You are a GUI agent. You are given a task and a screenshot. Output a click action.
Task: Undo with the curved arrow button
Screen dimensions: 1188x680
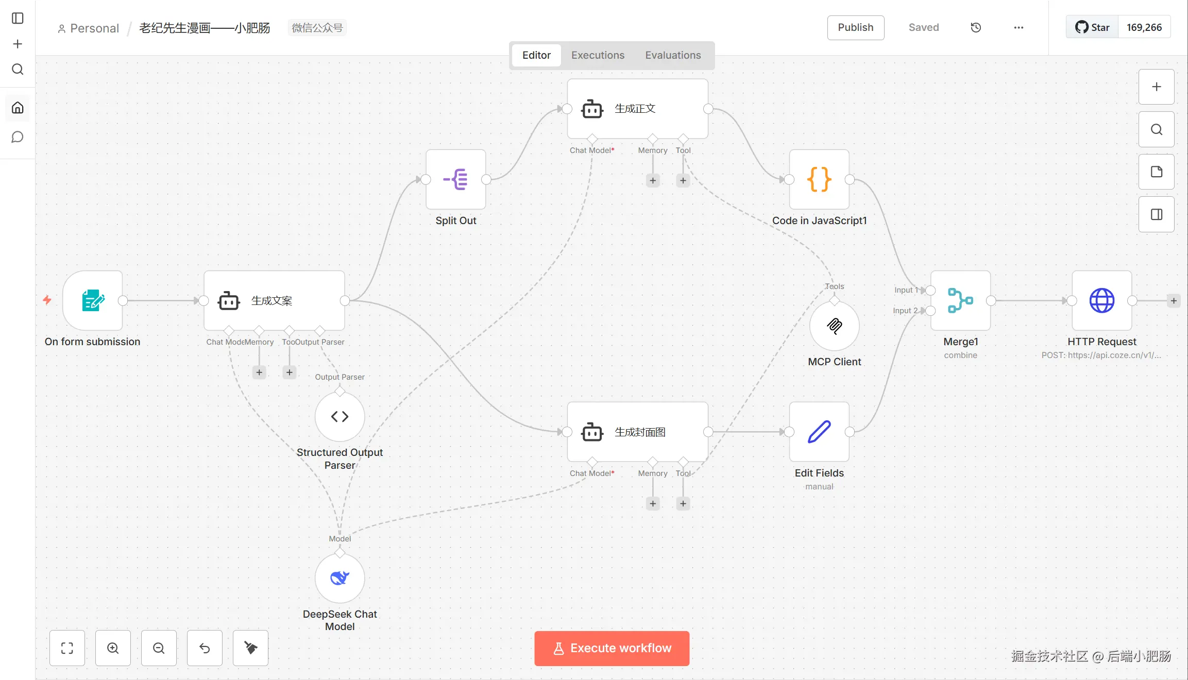click(205, 648)
